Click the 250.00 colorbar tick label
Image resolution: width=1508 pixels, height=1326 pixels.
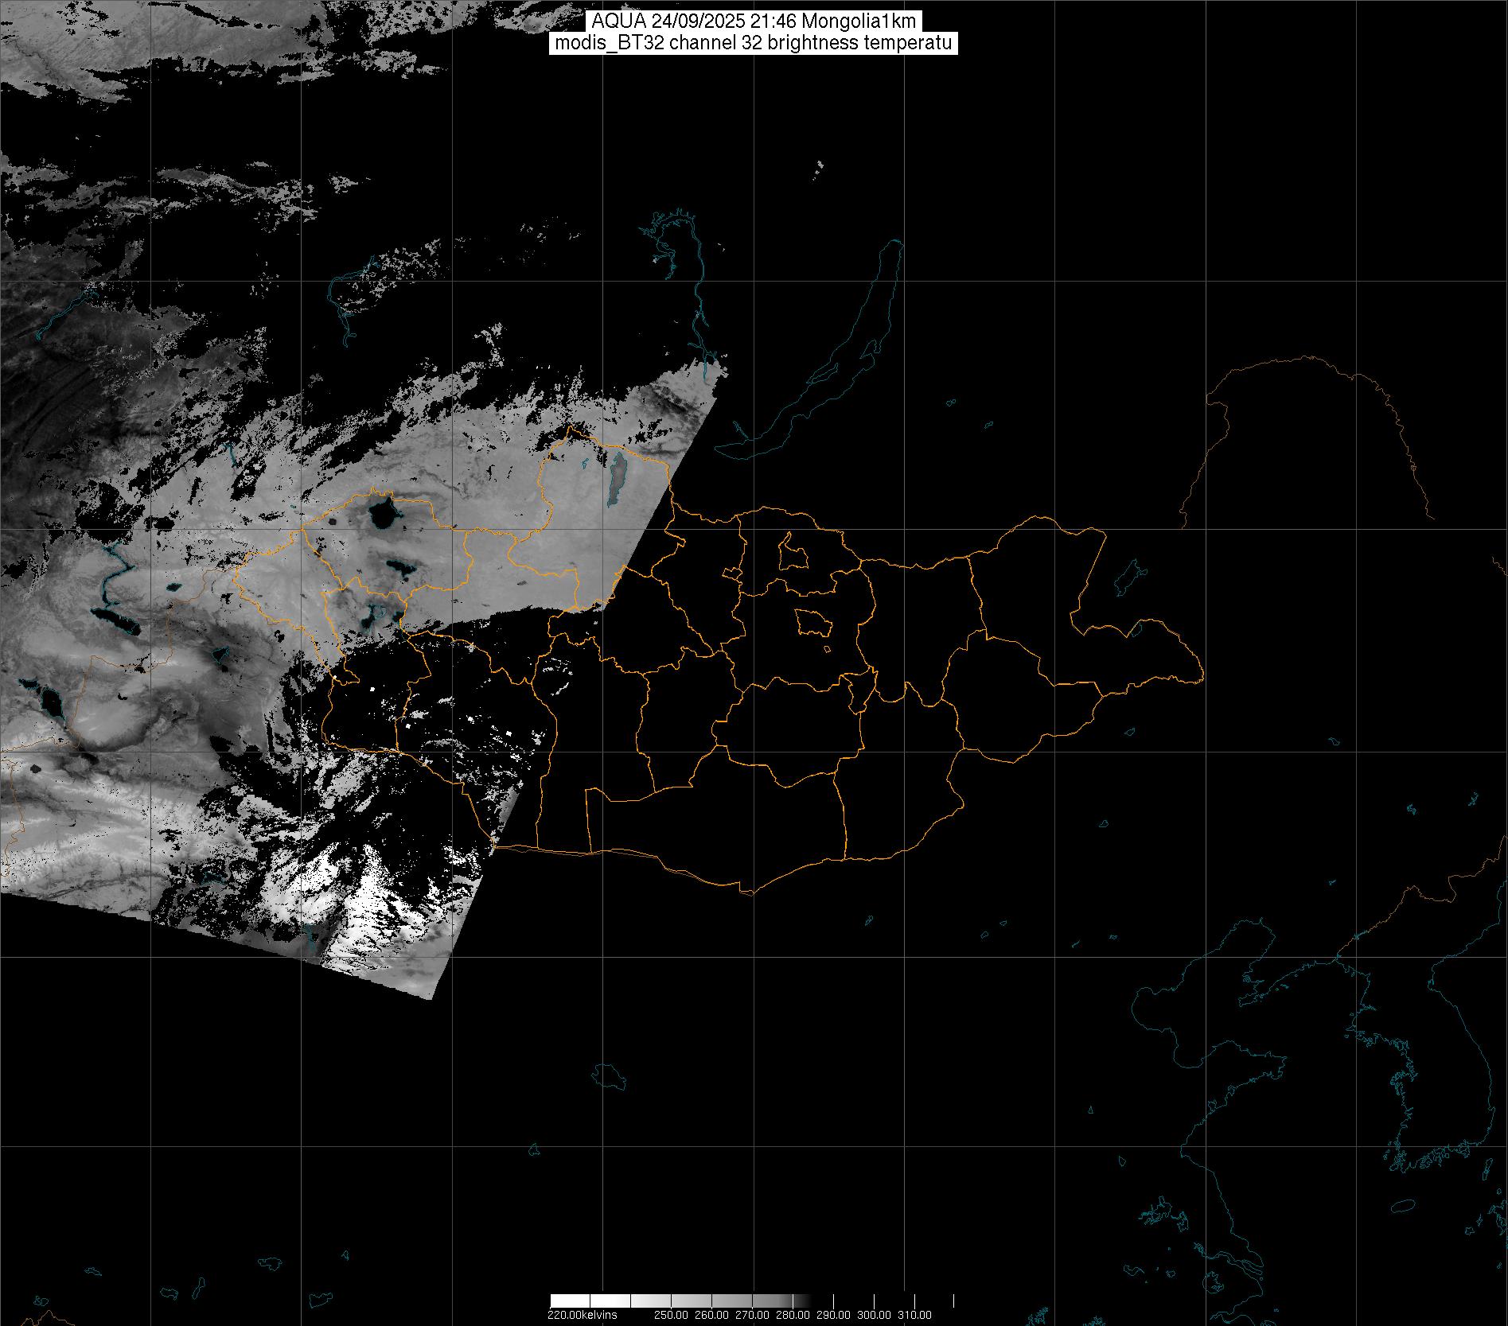pos(671,1315)
